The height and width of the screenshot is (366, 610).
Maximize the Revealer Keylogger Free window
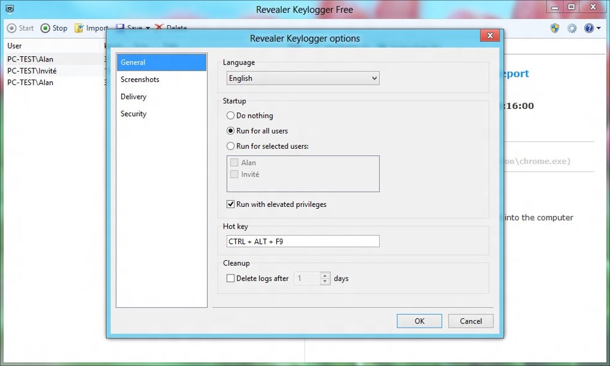click(x=571, y=7)
